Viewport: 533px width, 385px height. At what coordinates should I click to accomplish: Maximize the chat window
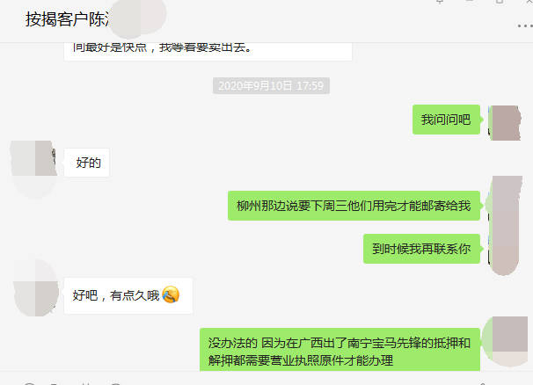500,2
